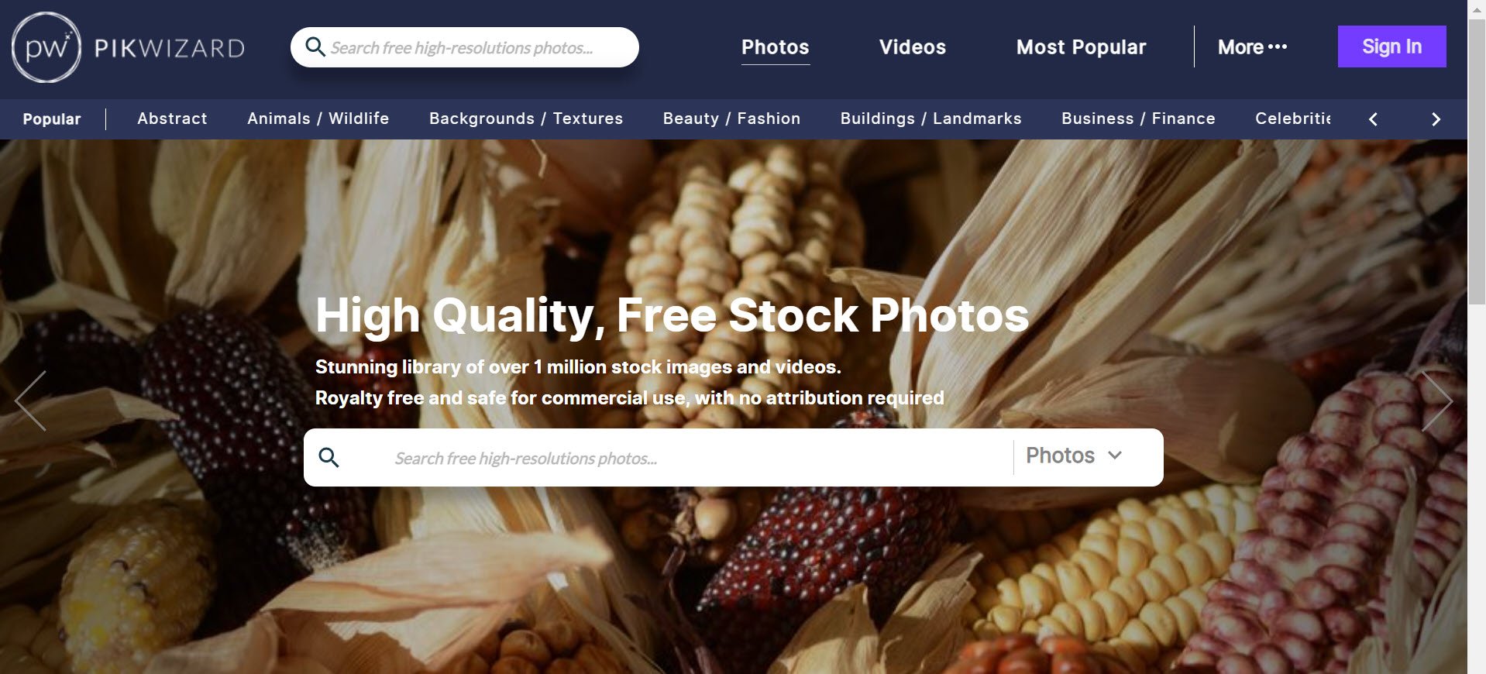1486x674 pixels.
Task: Go to Most Popular page
Action: coord(1081,47)
